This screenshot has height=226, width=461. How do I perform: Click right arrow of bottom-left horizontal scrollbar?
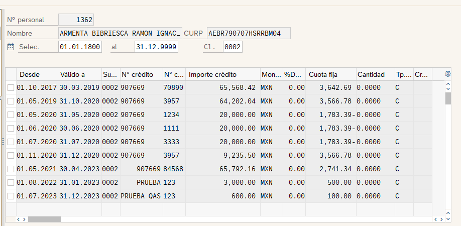point(24,219)
